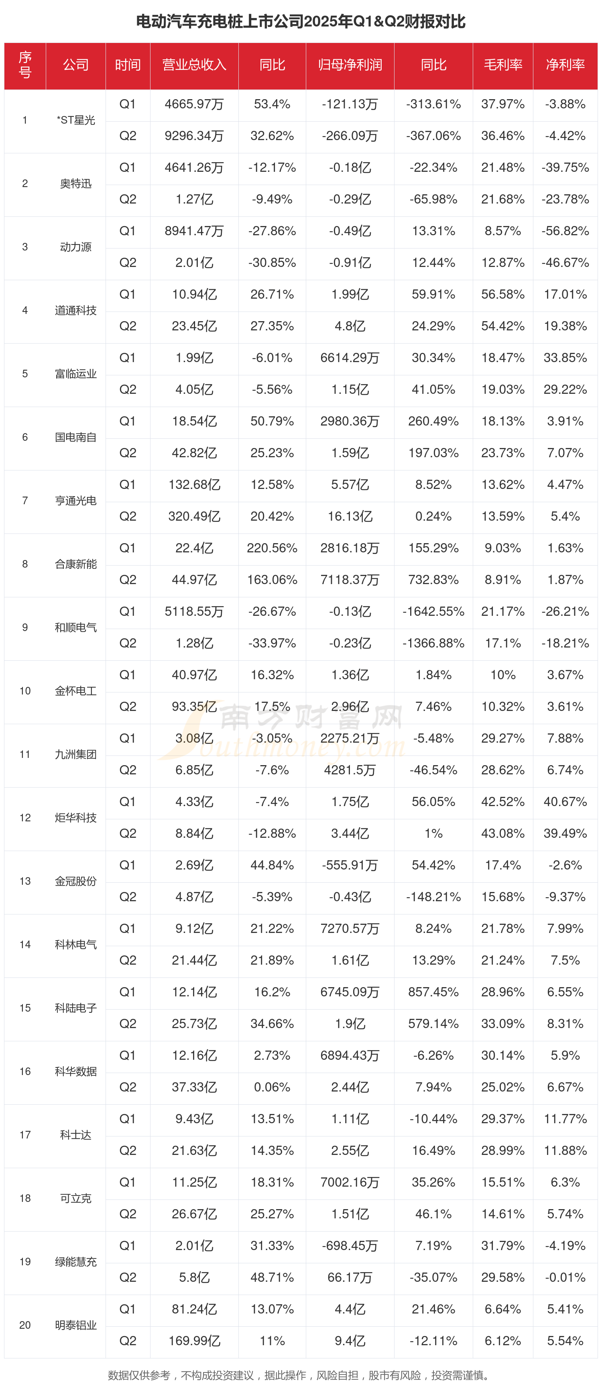The height and width of the screenshot is (1399, 602).
Task: Select 科陆电子 company name
Action: pos(75,1008)
